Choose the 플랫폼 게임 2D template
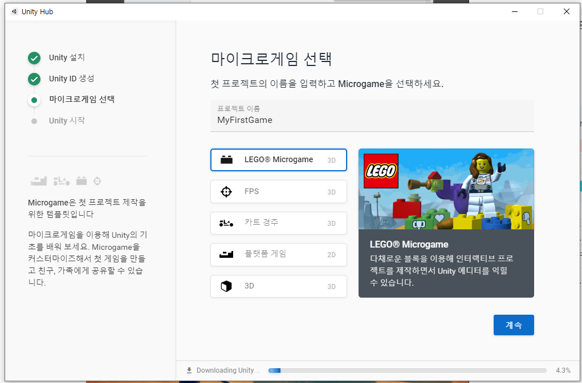 [278, 254]
